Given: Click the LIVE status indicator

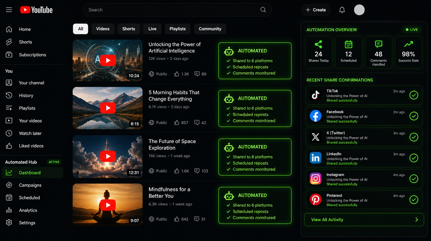Looking at the screenshot, I should pos(412,29).
